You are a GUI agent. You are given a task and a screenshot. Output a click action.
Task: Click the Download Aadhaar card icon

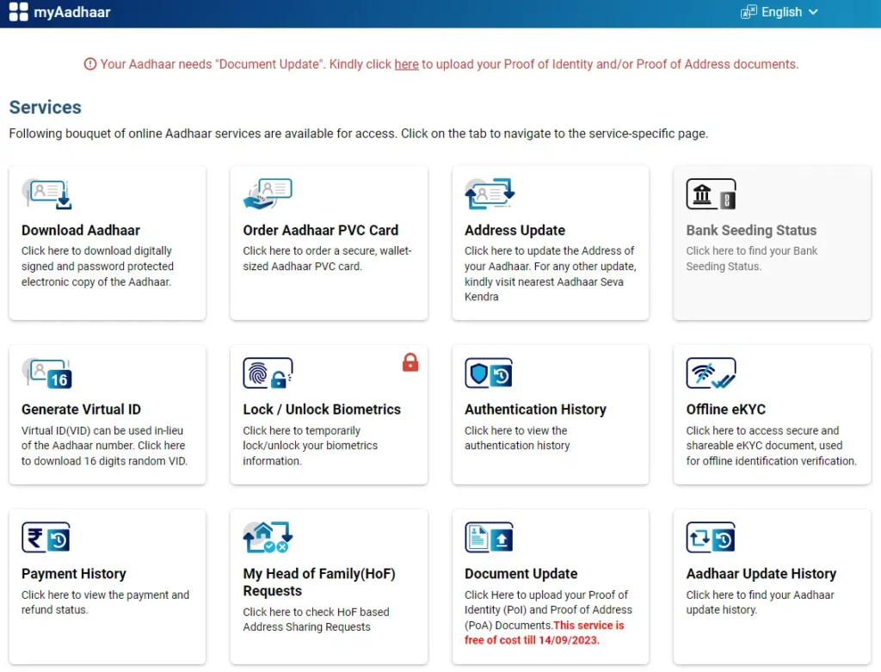point(47,194)
